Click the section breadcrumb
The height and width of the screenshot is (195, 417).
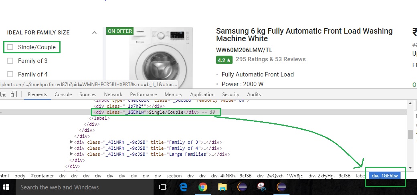click(x=174, y=176)
